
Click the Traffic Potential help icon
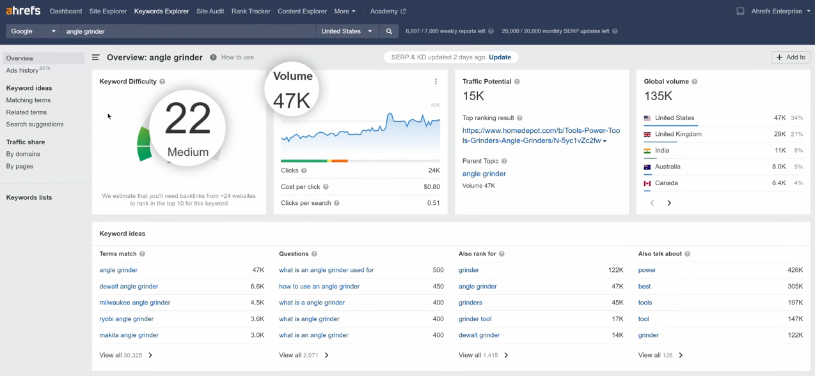pos(517,82)
